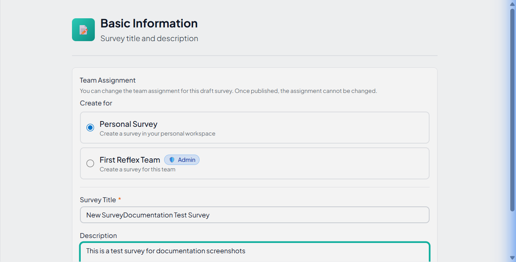The image size is (516, 262).
Task: Select the Personal Survey radio button
Action: point(90,128)
